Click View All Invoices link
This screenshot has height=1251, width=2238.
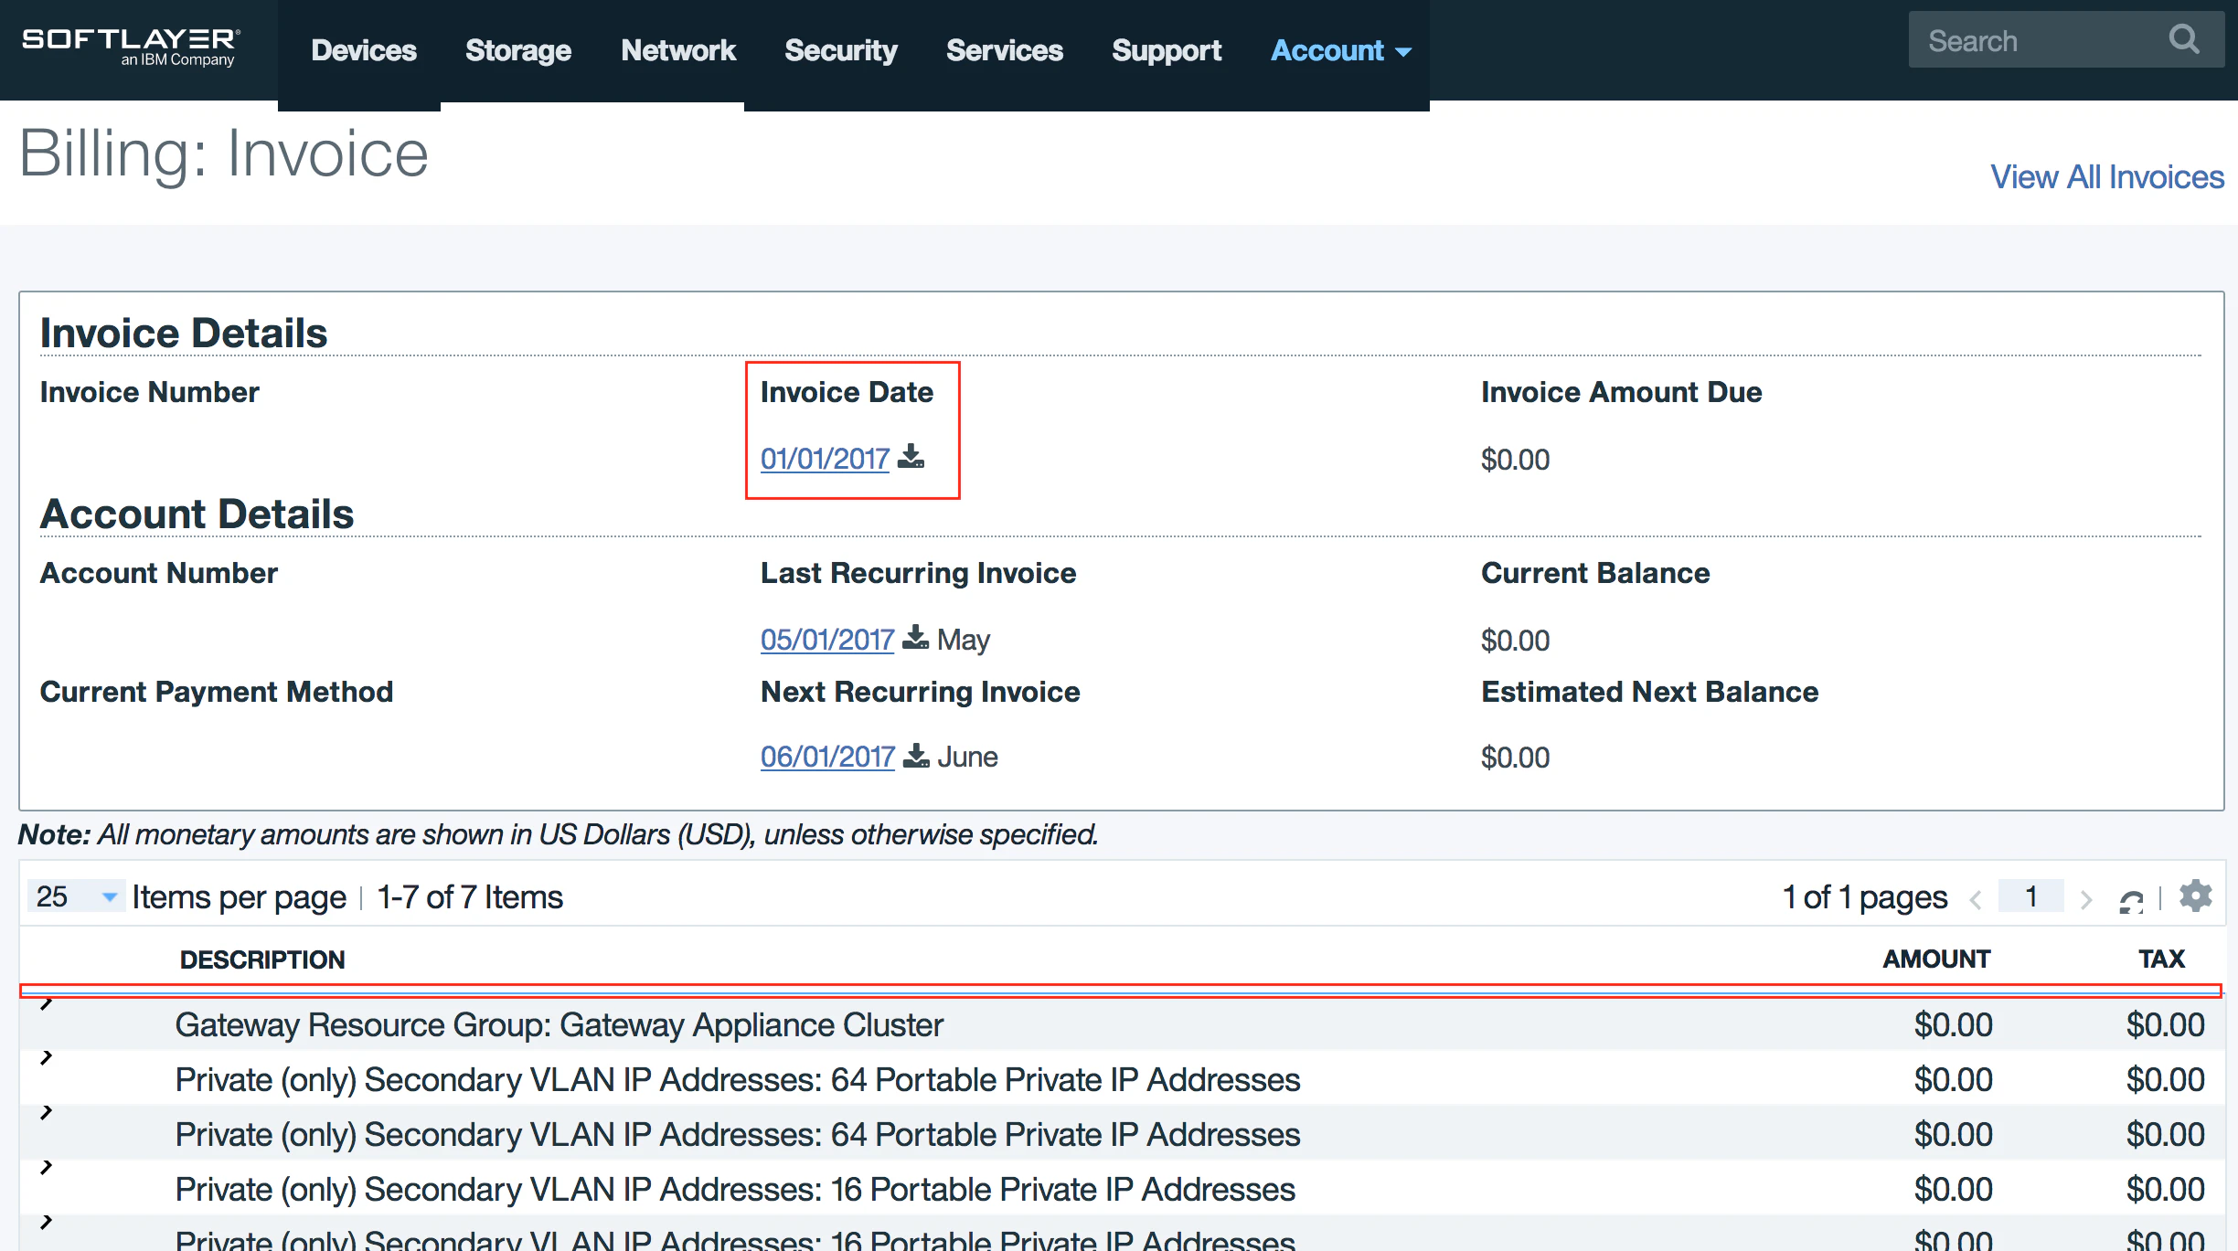(2107, 176)
